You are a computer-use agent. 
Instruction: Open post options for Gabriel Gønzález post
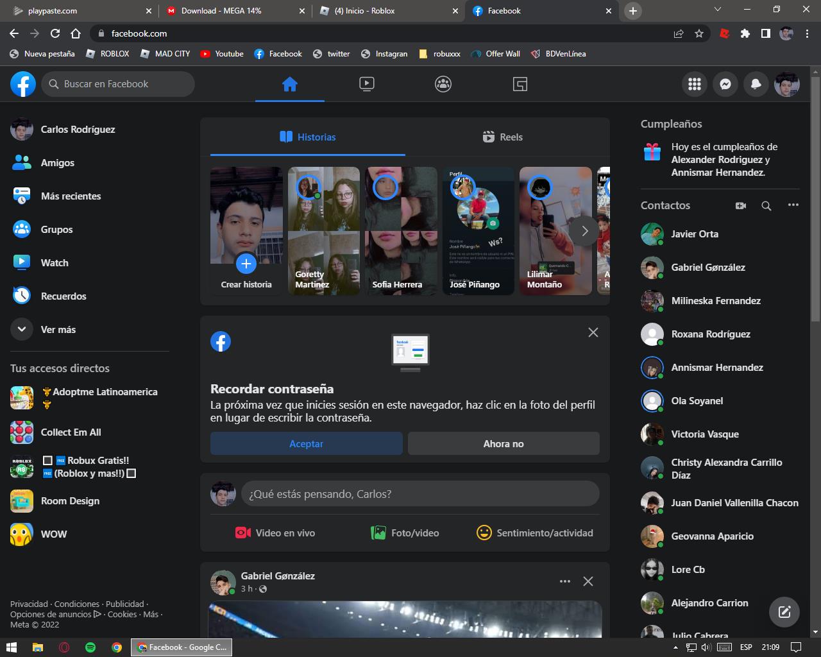point(564,581)
